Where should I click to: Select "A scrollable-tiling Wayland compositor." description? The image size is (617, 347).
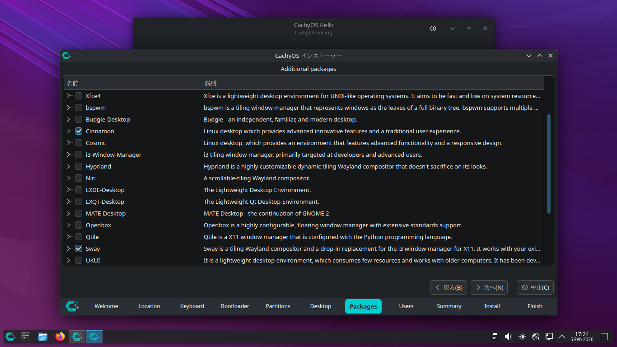click(x=257, y=178)
